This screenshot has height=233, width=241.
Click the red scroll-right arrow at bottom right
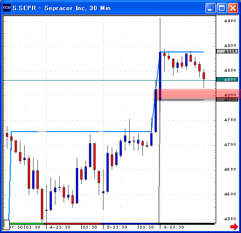click(234, 227)
